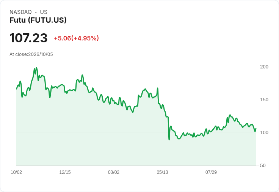Screen dimensions: 279x192
Task: Click the +5.06(+4.95%) price change
Action: point(76,38)
